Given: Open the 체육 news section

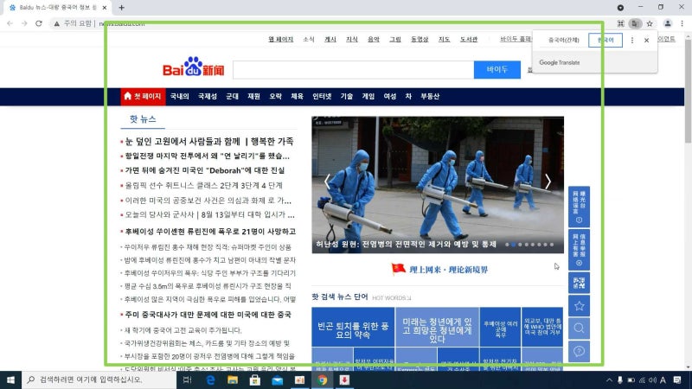Looking at the screenshot, I should click(x=297, y=96).
